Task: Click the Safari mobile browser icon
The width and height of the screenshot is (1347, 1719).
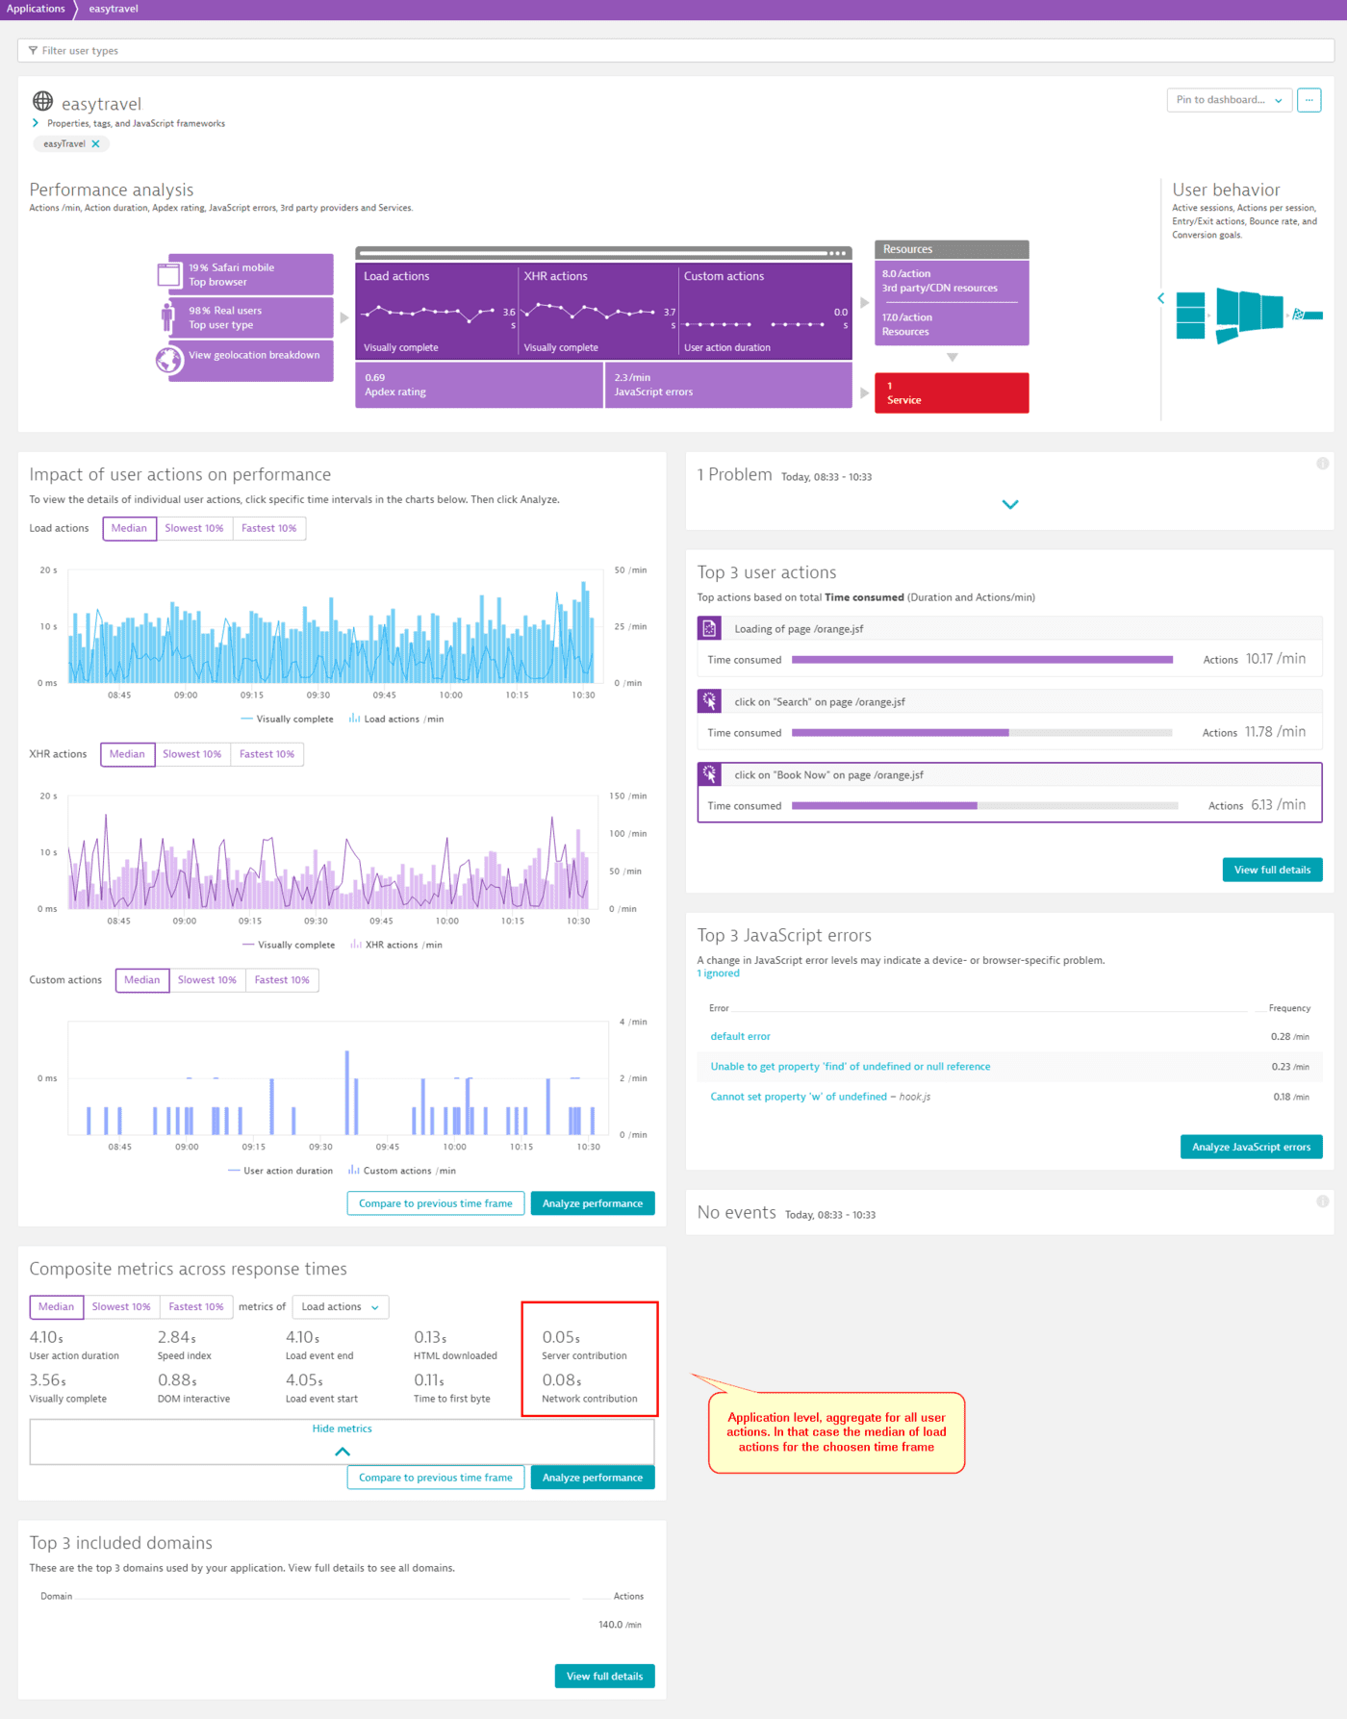Action: coord(169,275)
